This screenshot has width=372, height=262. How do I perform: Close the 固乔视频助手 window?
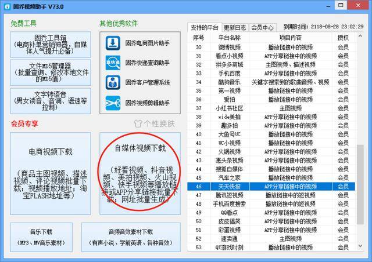358,5
